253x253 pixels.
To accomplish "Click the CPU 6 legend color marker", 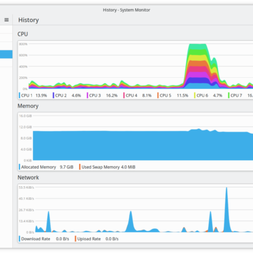I will (x=195, y=95).
